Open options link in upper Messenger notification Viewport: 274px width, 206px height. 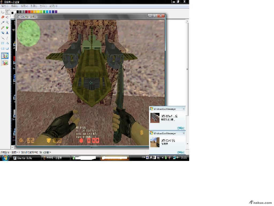[181, 128]
